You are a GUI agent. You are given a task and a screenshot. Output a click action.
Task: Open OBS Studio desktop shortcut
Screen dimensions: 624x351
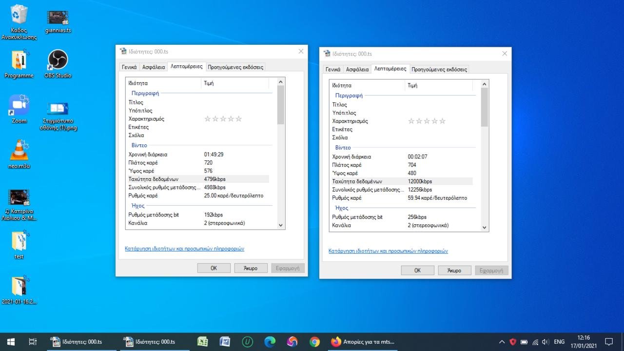[x=58, y=60]
